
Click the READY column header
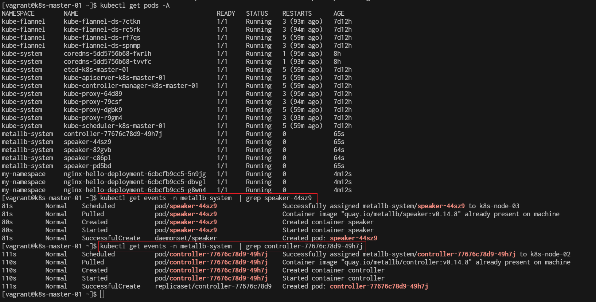(226, 13)
